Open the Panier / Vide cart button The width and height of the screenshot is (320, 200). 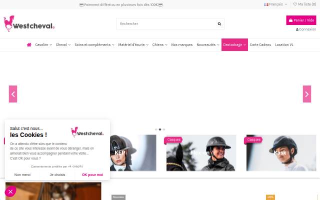[301, 20]
